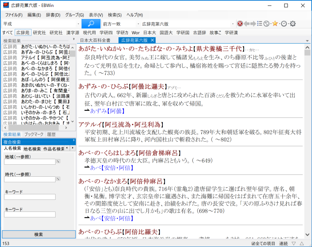Click the up triangle previous-entry icon in status bar

click(302, 243)
